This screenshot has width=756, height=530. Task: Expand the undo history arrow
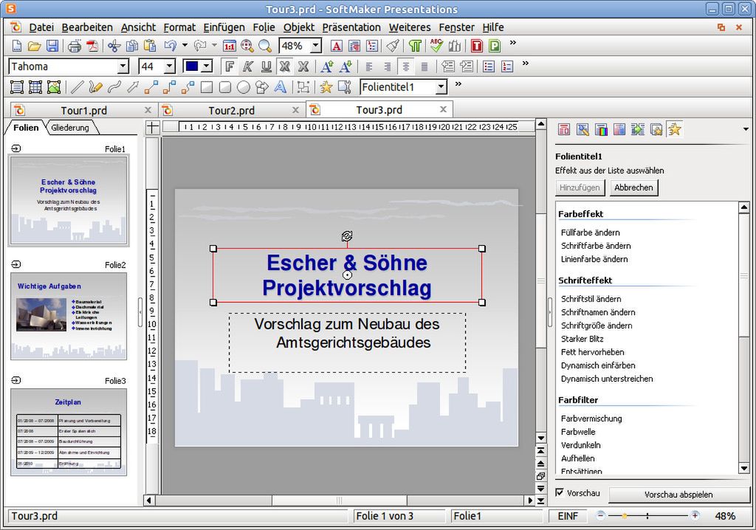185,46
